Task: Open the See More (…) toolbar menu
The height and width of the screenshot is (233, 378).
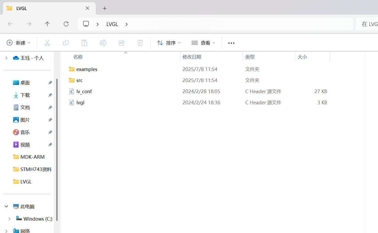Action: click(231, 43)
